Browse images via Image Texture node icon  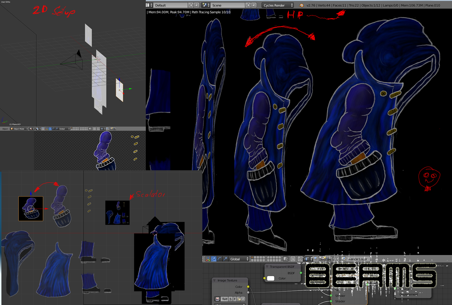click(x=217, y=299)
